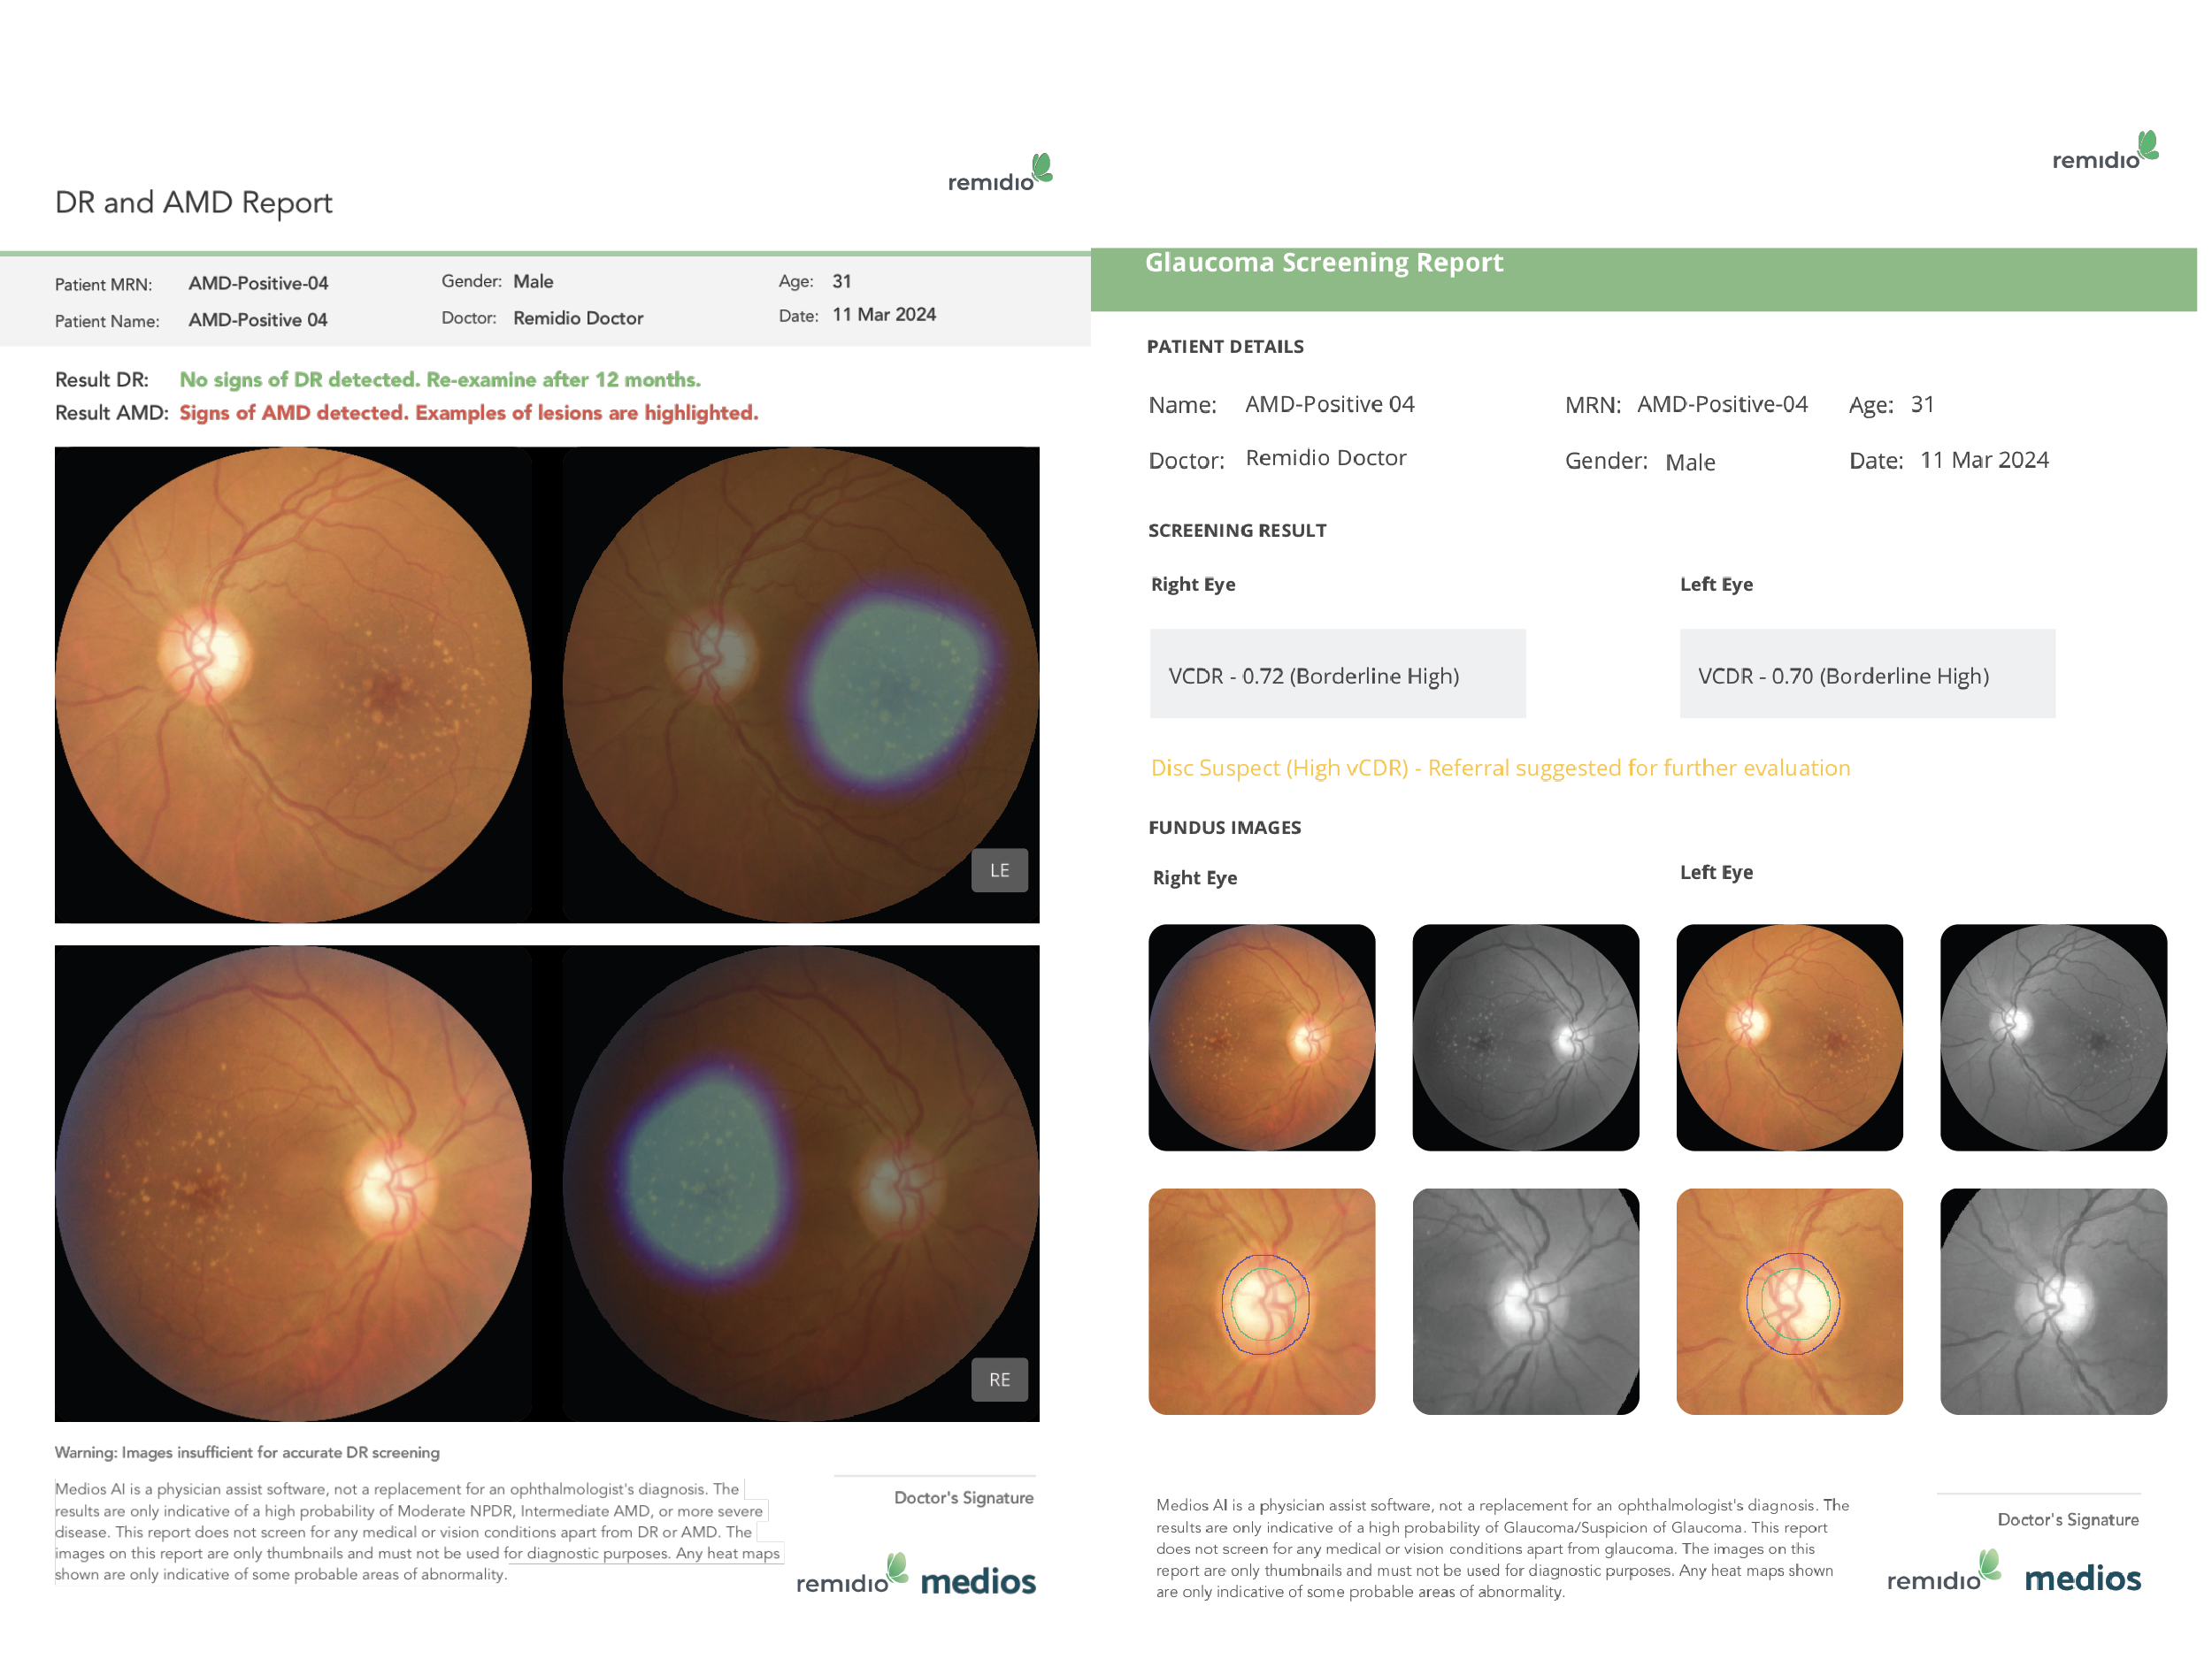This screenshot has width=2212, height=1659.
Task: Click the Disc Suspect referral suggestion text
Action: tap(1500, 768)
